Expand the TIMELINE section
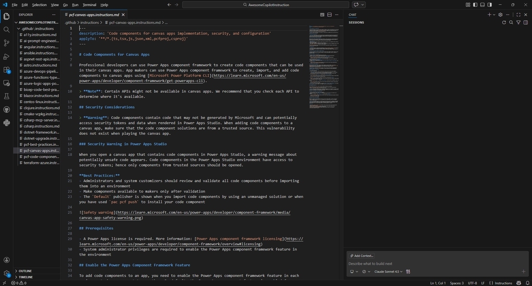 (37, 277)
